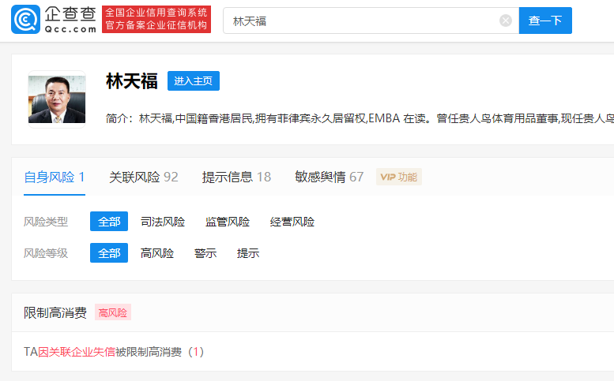Click the Qcc.com logo icon

(25, 21)
